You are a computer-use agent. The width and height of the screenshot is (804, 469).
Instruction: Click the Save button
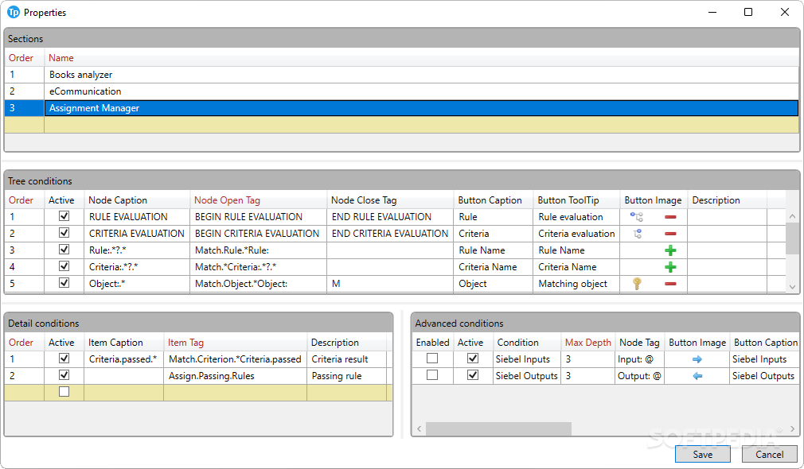[702, 454]
